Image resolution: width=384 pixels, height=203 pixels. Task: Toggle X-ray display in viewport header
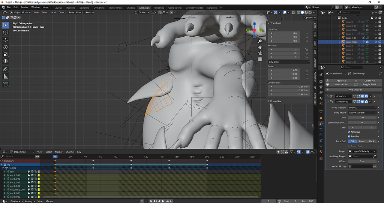293,12
